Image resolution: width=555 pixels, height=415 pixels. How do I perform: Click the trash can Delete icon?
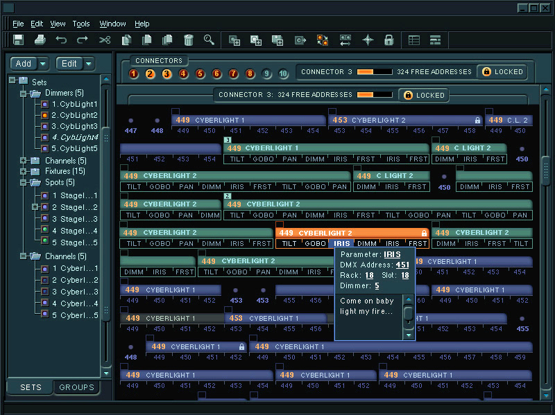pyautogui.click(x=189, y=40)
